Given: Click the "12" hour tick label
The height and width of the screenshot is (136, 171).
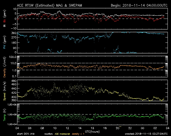Looking at the screenshot, I should click(x=67, y=128).
